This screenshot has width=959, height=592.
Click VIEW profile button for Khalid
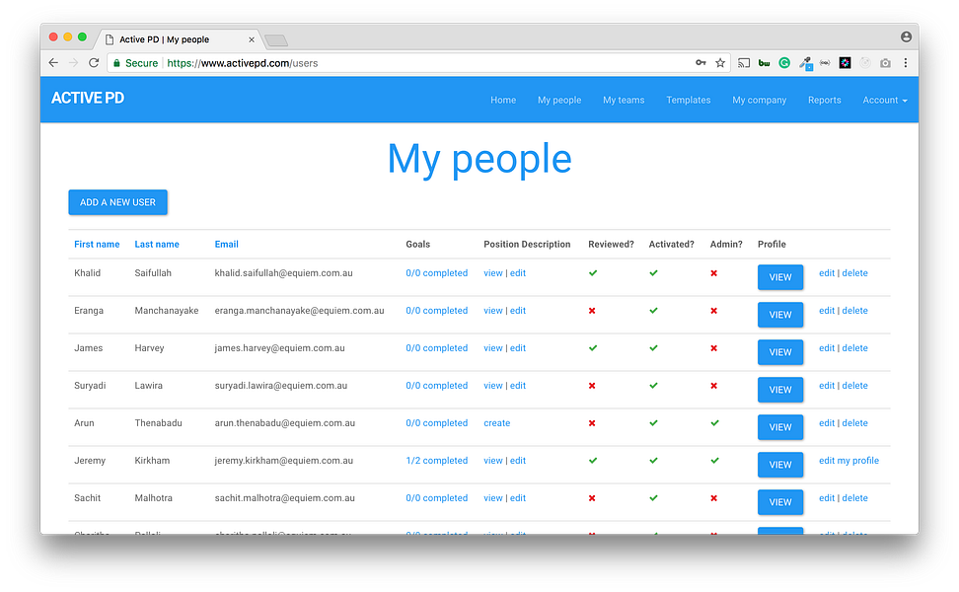tap(780, 277)
